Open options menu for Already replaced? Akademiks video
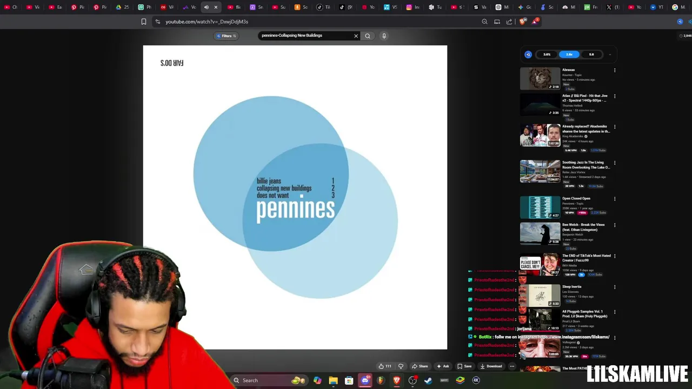692x389 pixels. (x=615, y=127)
